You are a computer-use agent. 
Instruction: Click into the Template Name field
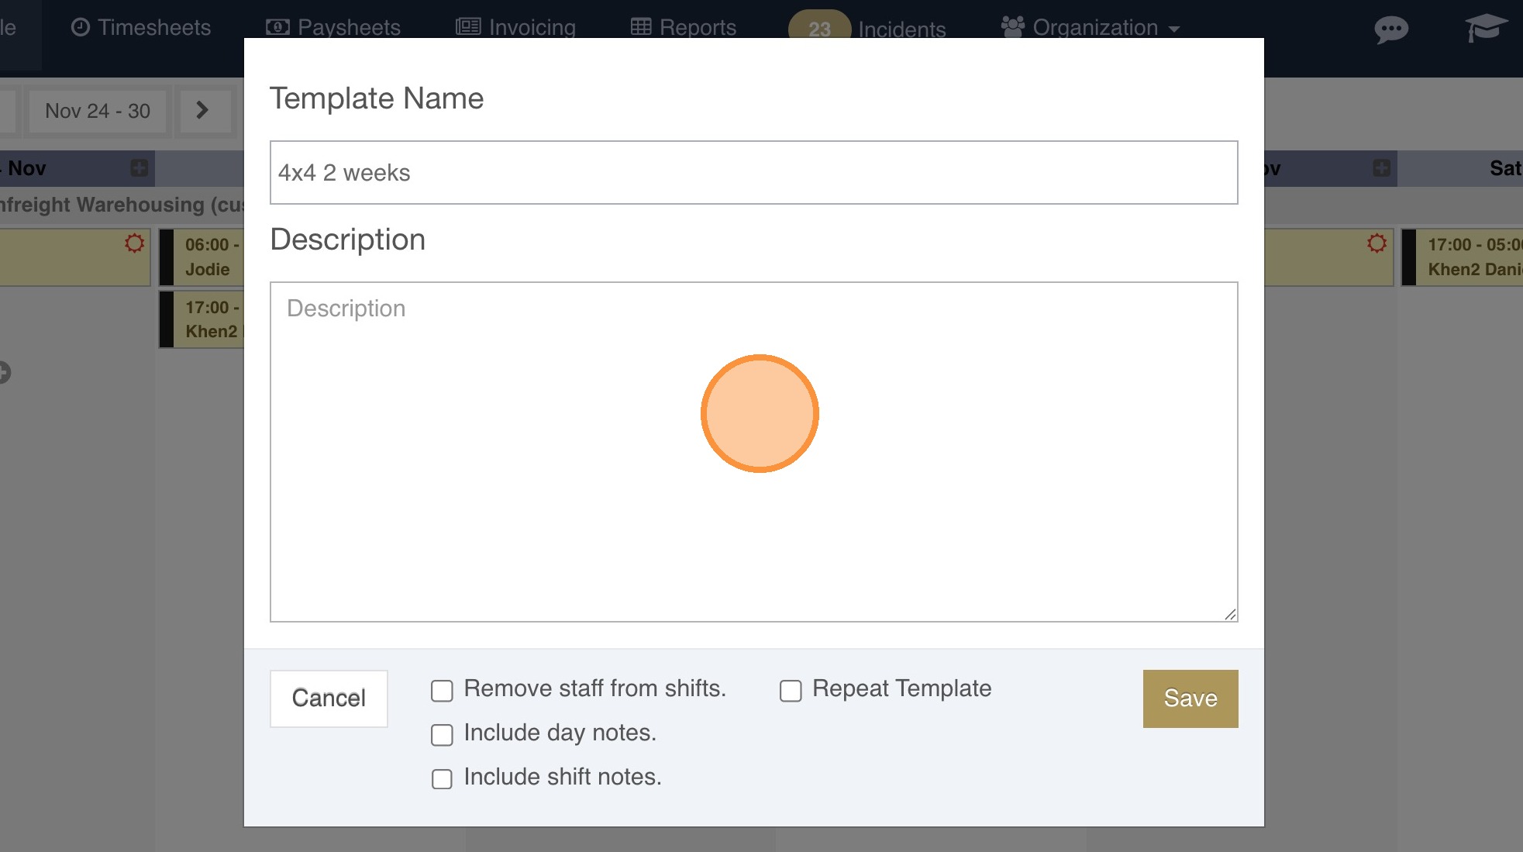753,173
